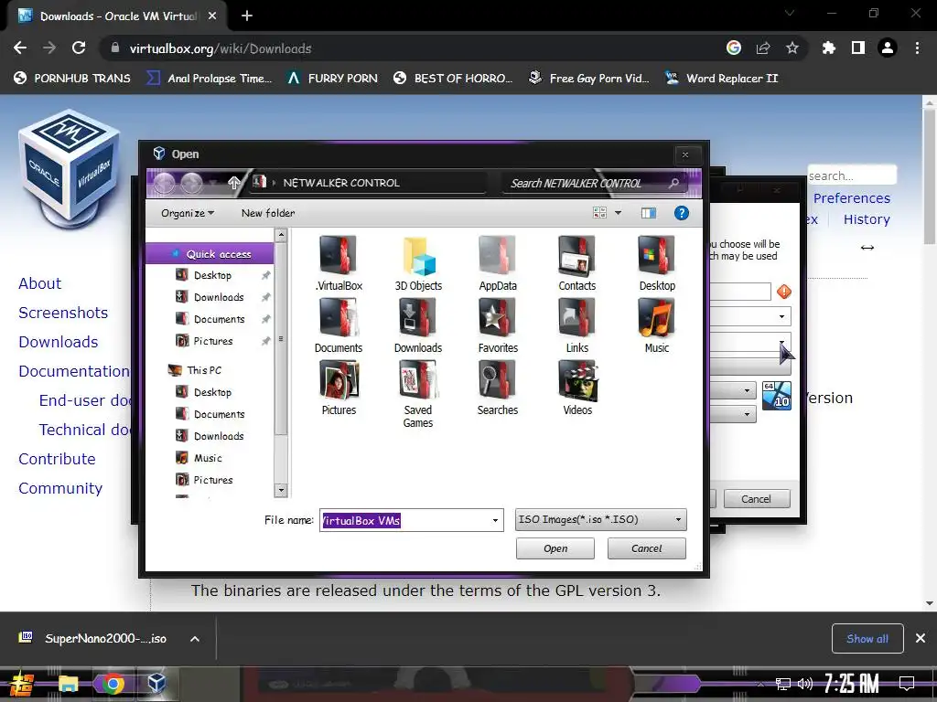Open the BEST OF HORRO... bookmark

(x=453, y=79)
